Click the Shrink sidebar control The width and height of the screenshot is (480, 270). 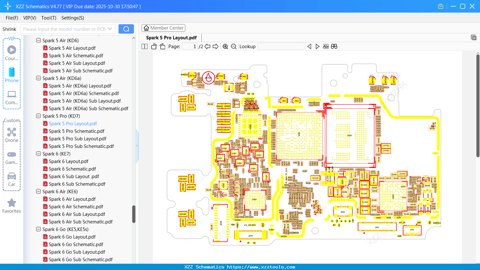click(9, 29)
